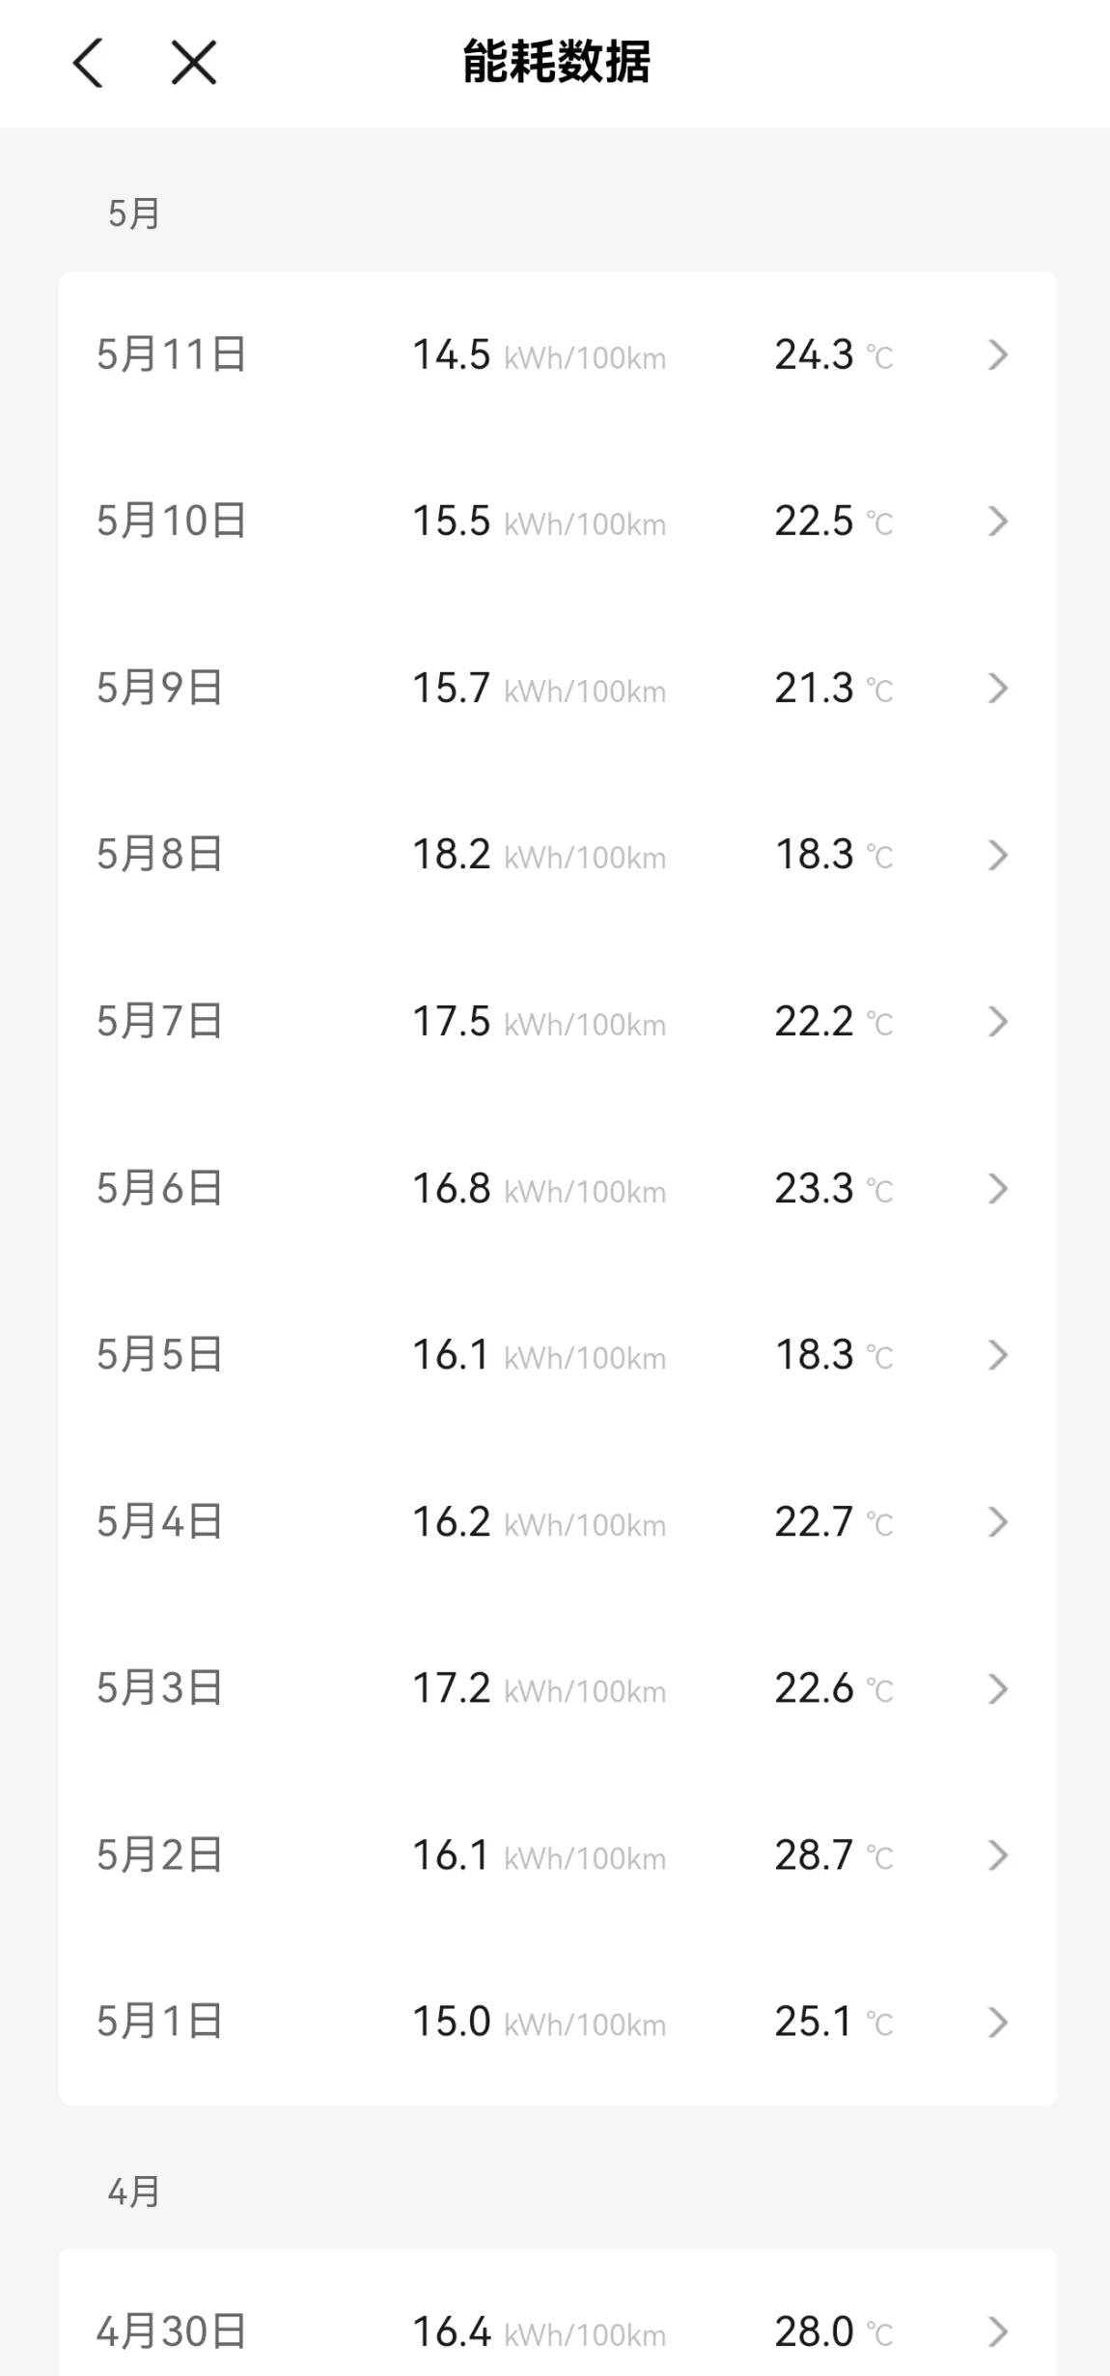This screenshot has width=1110, height=2376.
Task: Open the 5月9日 energy record
Action: (558, 689)
